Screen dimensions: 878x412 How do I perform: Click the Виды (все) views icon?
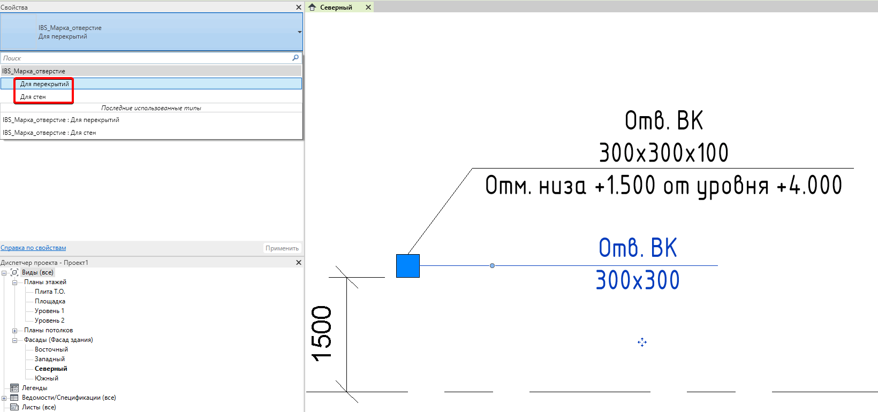tap(14, 272)
